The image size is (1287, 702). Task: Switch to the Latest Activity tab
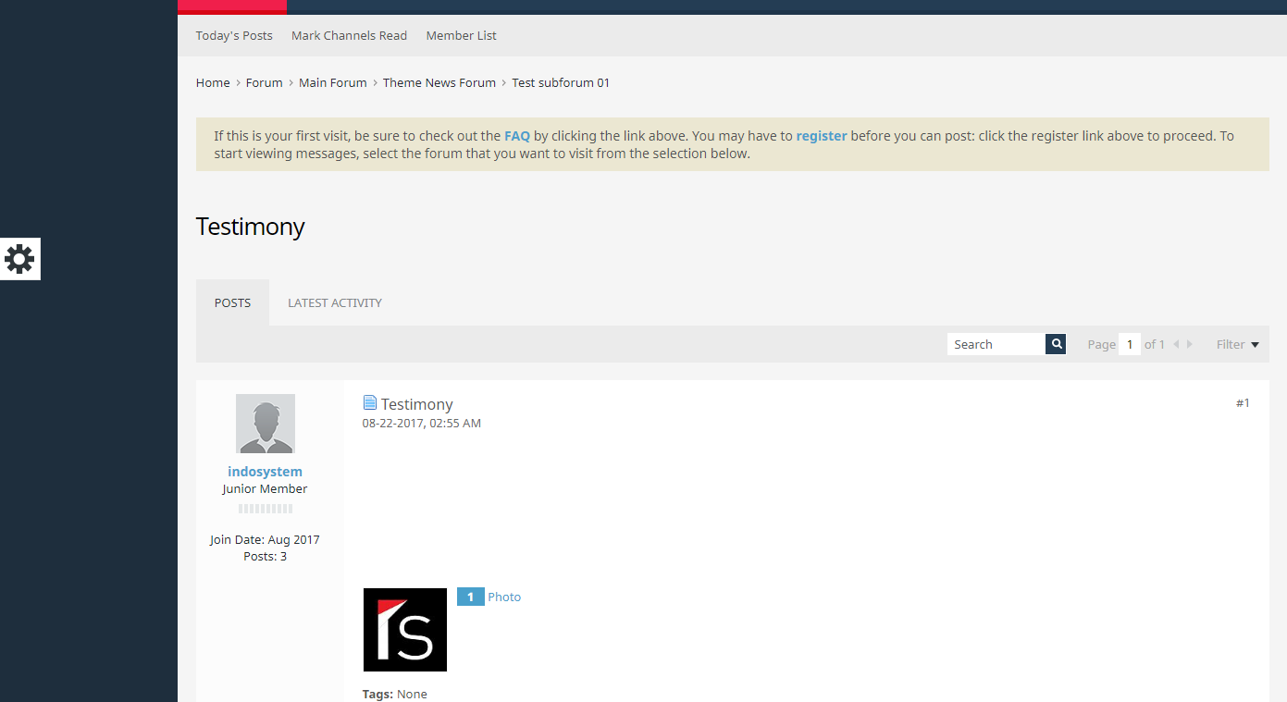coord(335,302)
